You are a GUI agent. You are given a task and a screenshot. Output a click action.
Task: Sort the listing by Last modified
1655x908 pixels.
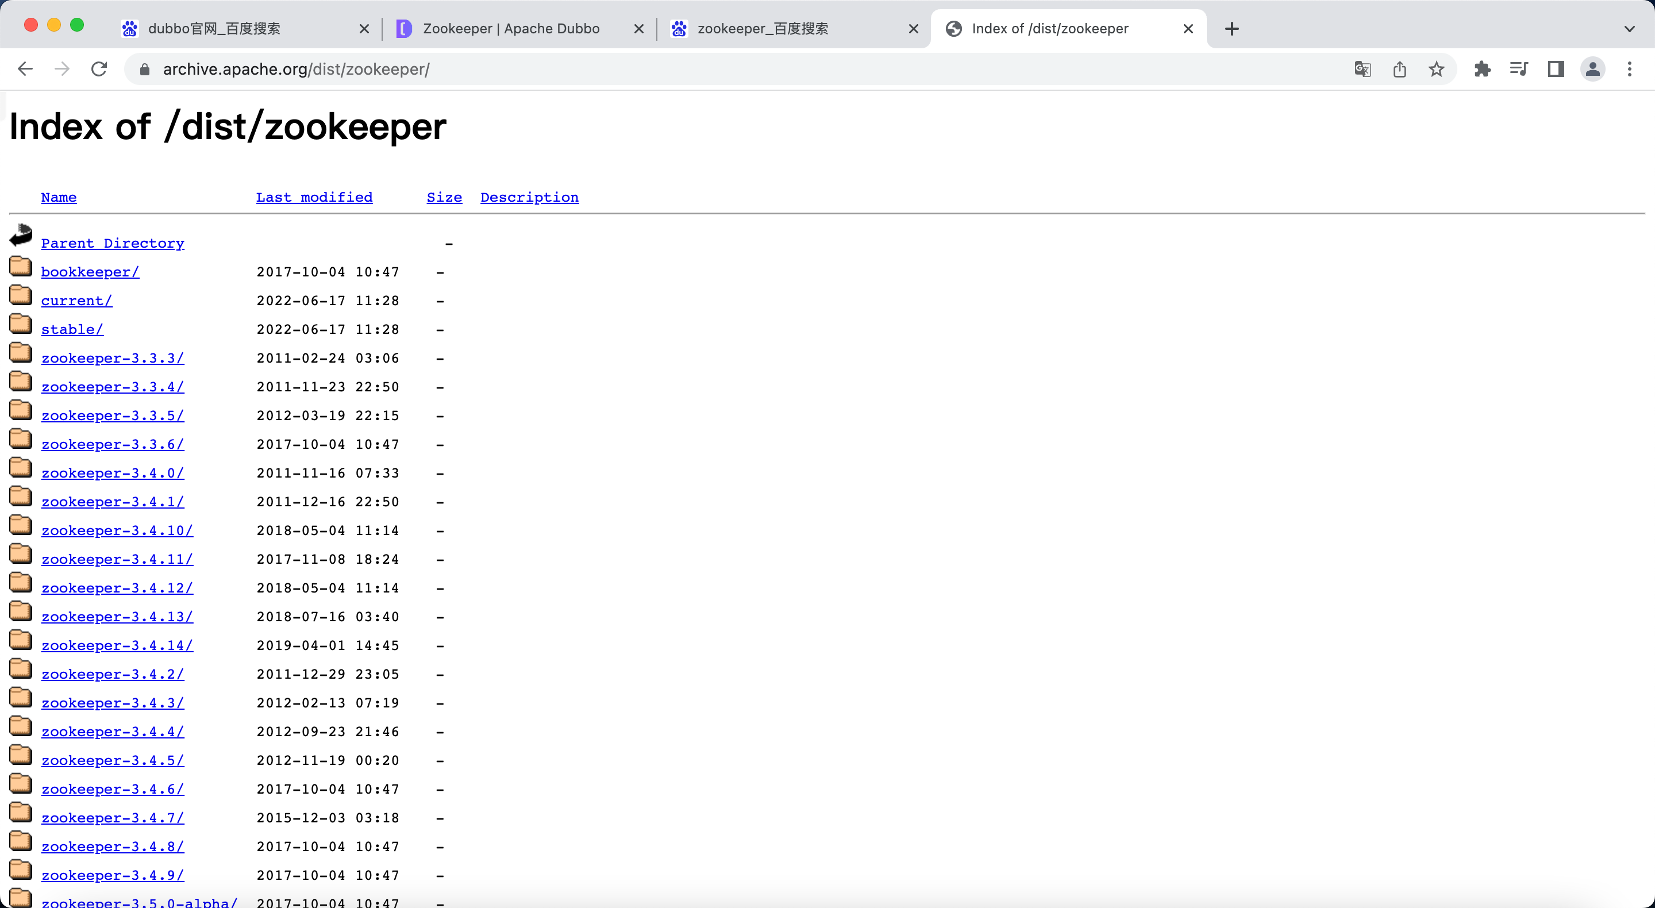pyautogui.click(x=314, y=197)
